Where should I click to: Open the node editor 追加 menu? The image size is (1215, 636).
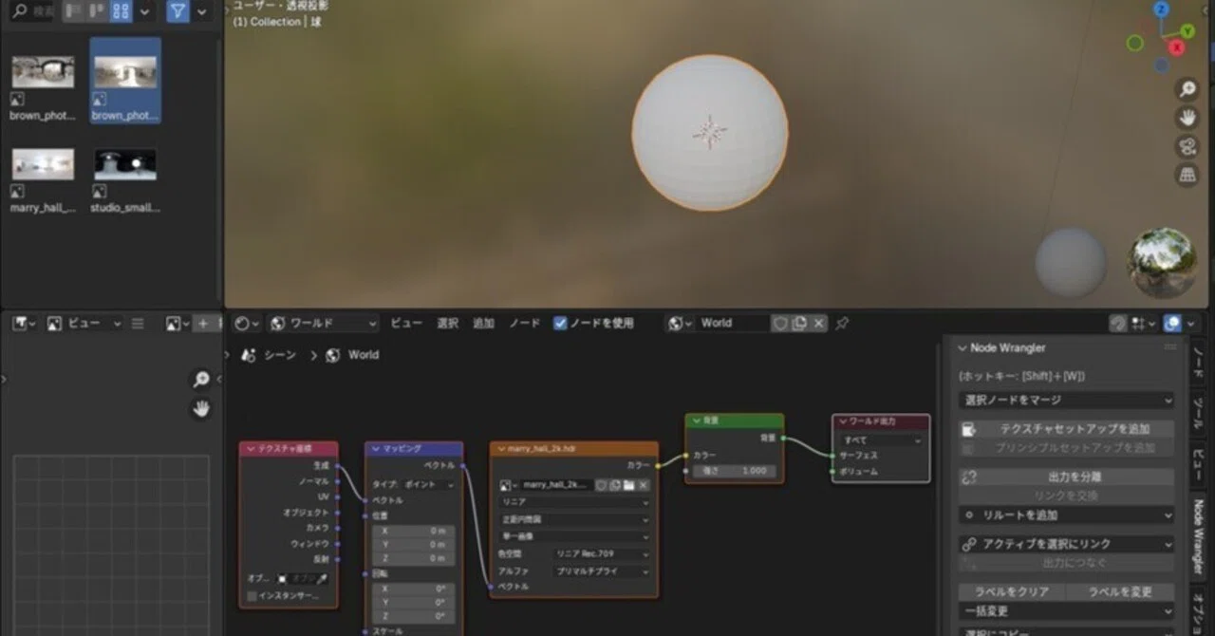point(484,324)
